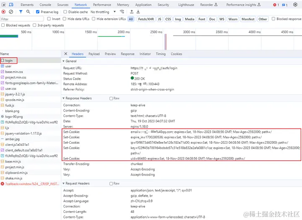Enable Raw view for Response Headers
Image resolution: width=302 pixels, height=220 pixels.
pyautogui.click(x=111, y=98)
